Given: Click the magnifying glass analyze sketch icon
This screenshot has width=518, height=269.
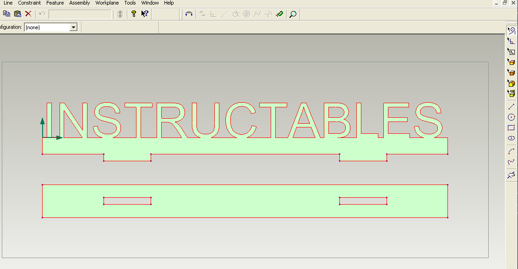Looking at the screenshot, I should (293, 14).
